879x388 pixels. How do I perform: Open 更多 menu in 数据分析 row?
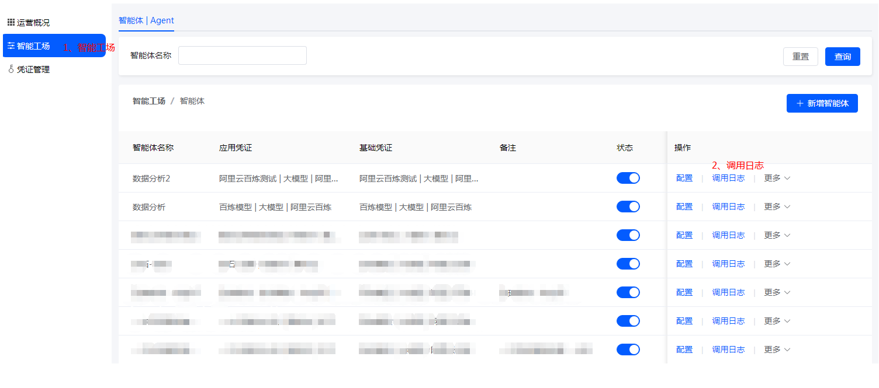click(777, 207)
